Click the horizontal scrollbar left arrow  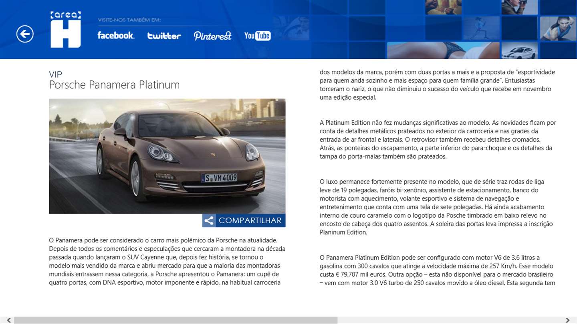(9, 320)
